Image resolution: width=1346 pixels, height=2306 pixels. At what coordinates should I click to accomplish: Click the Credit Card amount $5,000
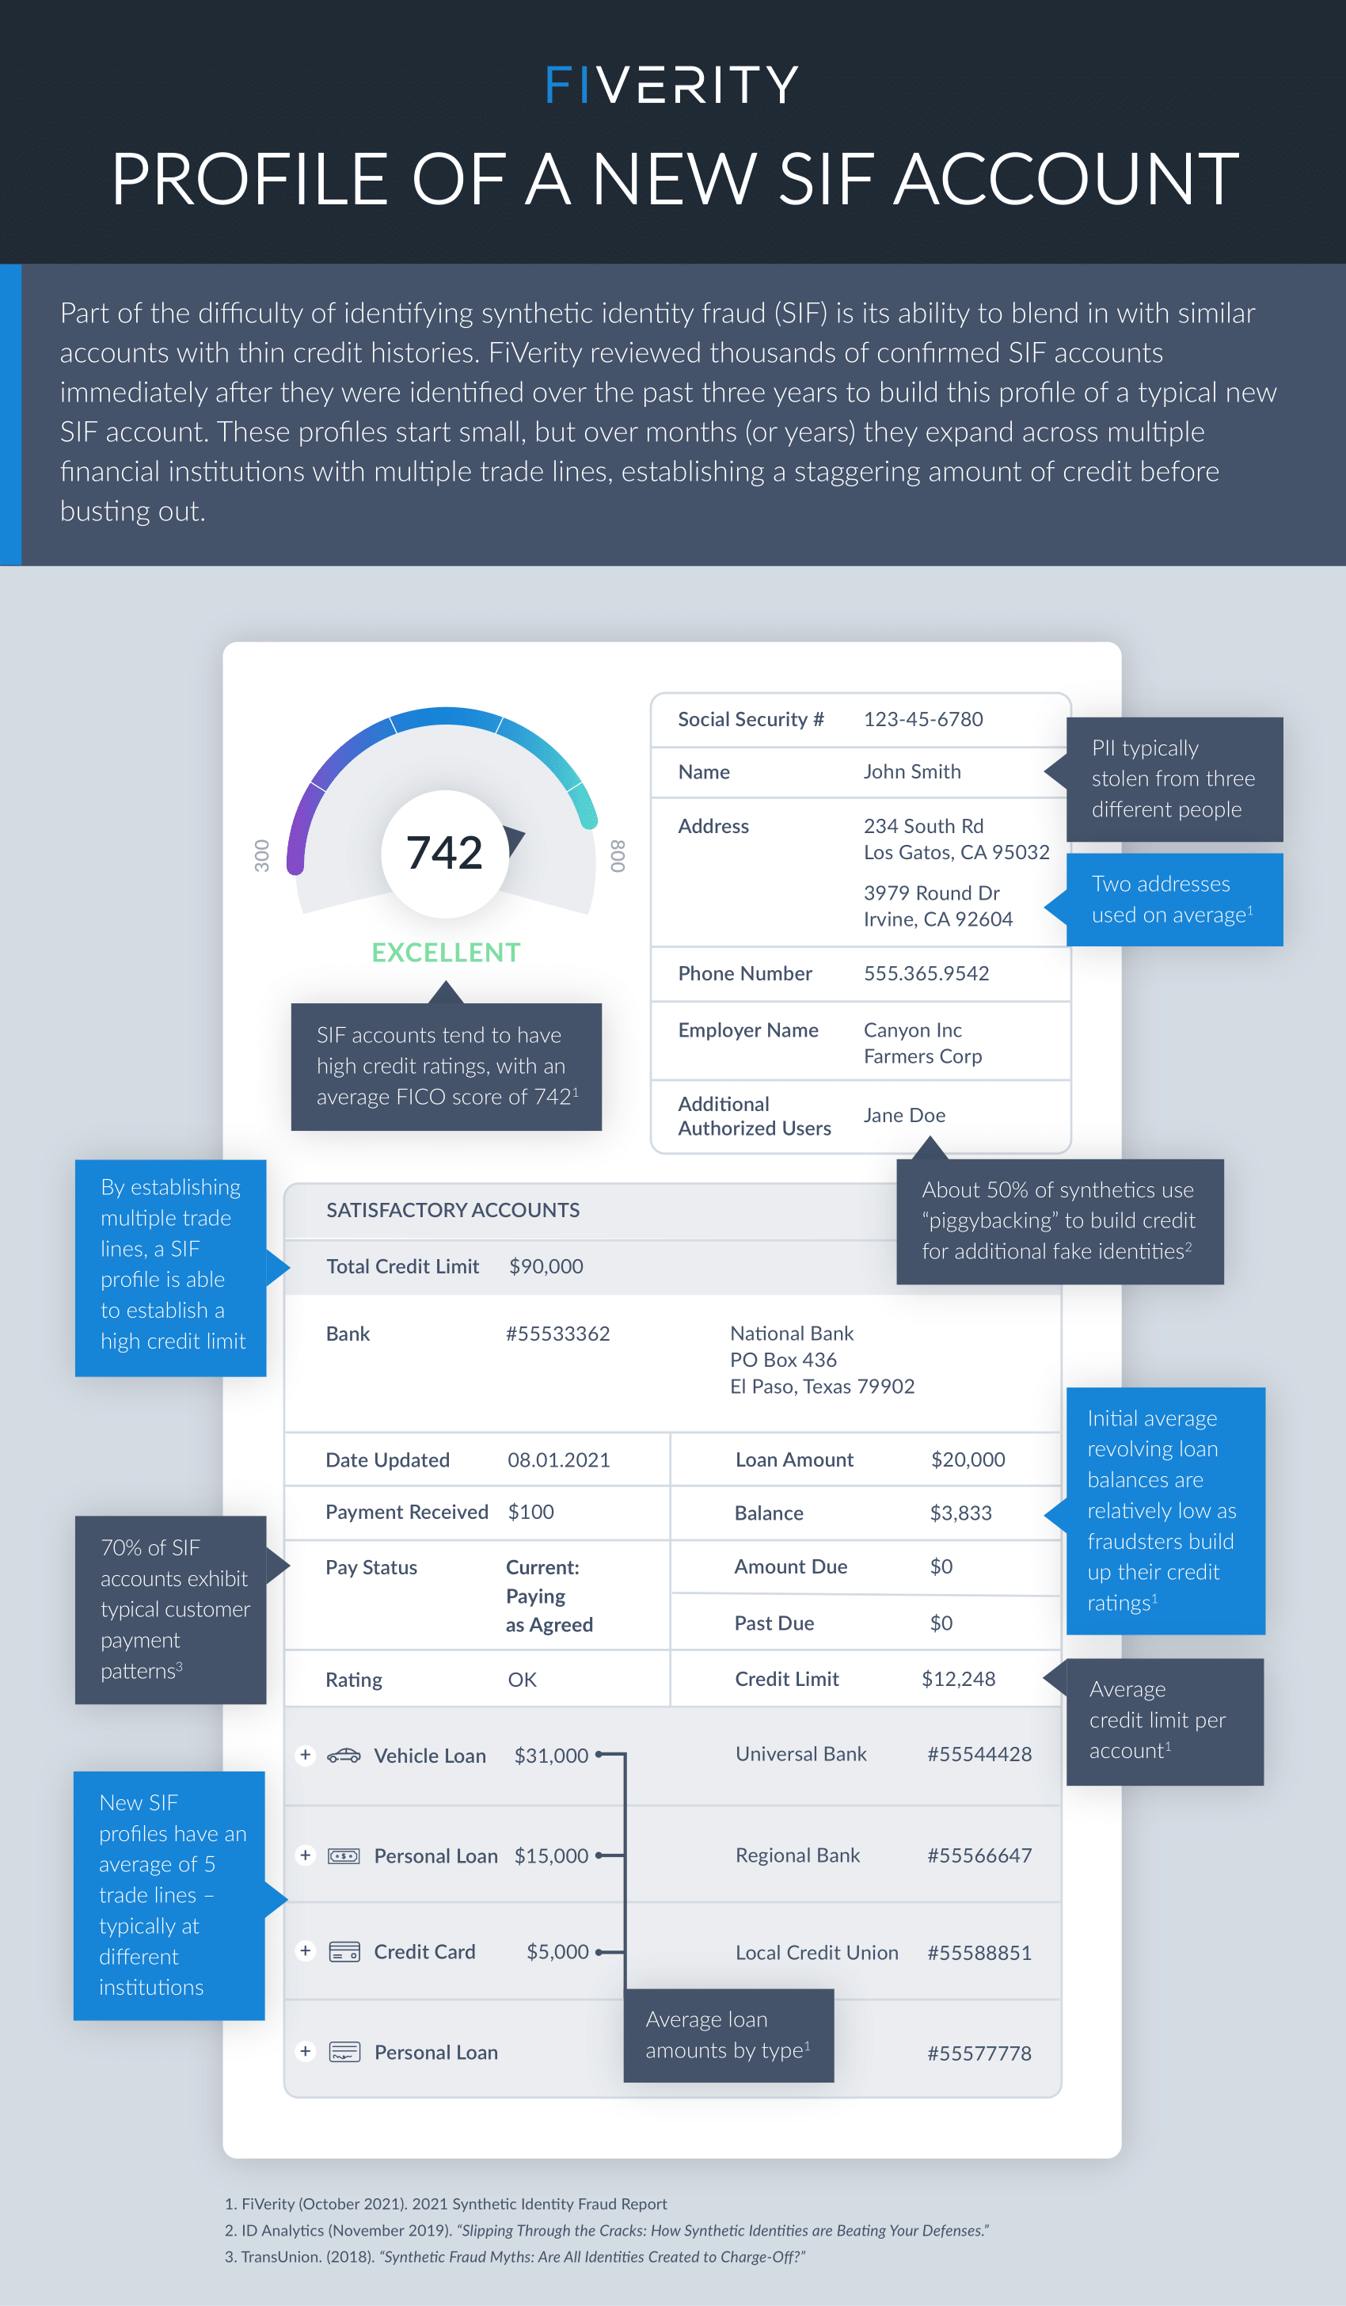557,1951
